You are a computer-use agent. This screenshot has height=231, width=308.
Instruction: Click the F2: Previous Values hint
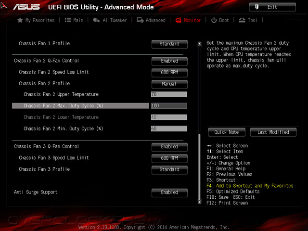pos(230,174)
